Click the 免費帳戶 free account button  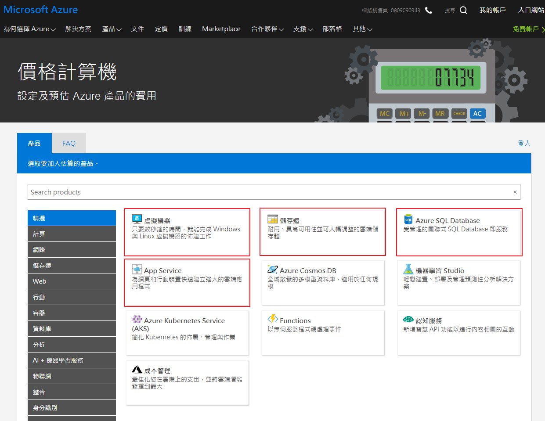pyautogui.click(x=528, y=29)
